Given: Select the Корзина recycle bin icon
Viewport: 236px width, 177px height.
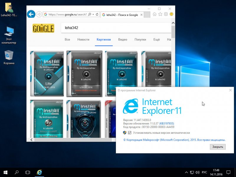Looking at the screenshot, I should 9,57.
